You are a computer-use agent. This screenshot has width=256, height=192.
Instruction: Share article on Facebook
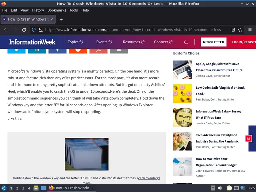[x=57, y=51]
